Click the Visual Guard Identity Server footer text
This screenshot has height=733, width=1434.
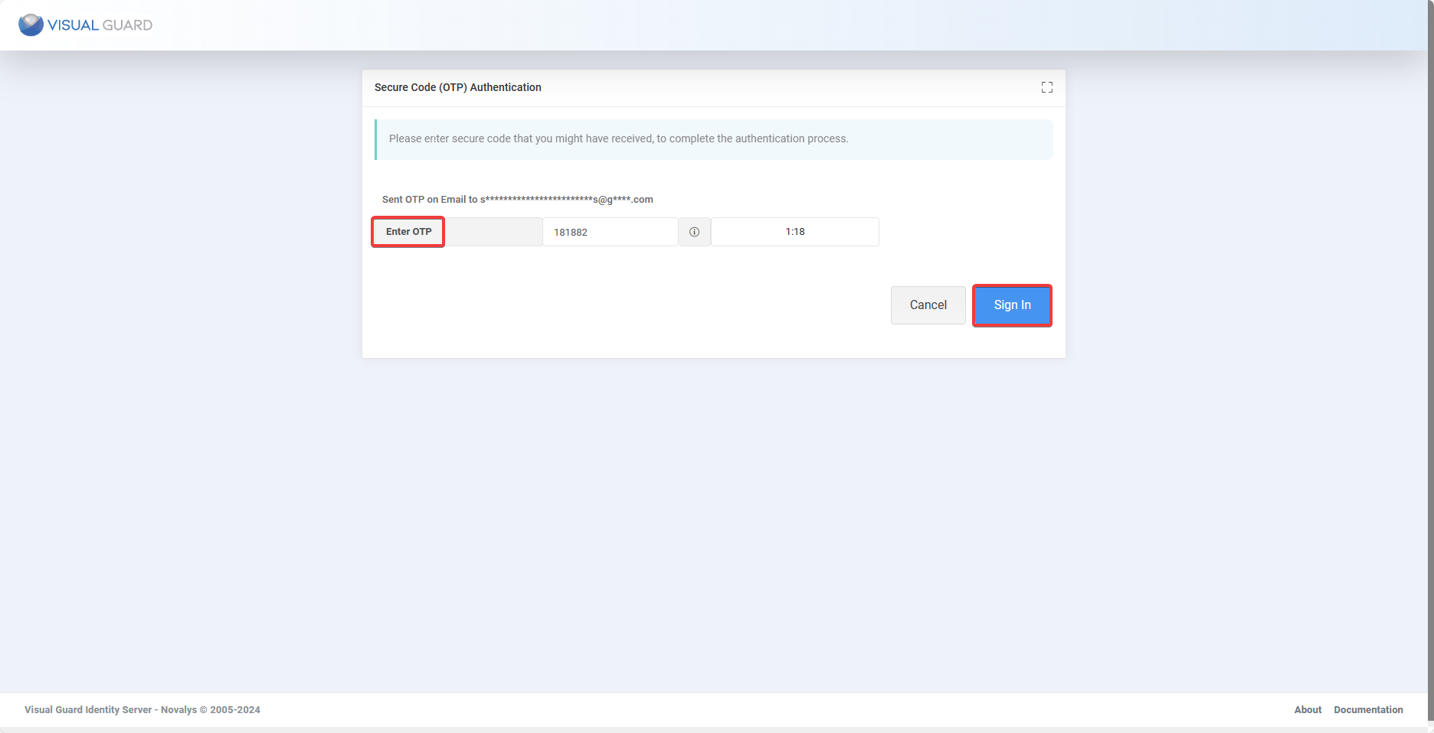coord(142,709)
